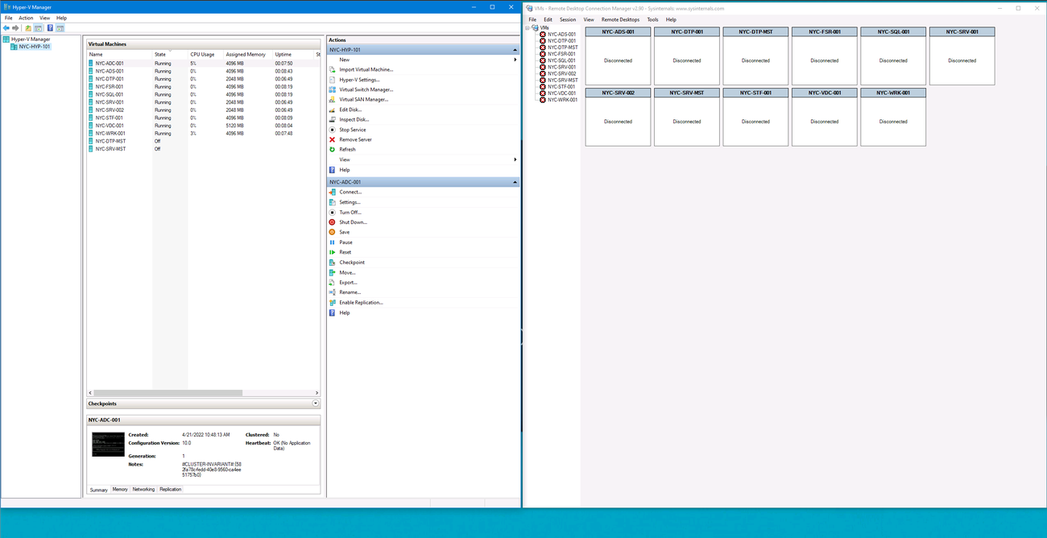Click the green Refresh icon
Viewport: 1047px width, 538px height.
tap(332, 149)
